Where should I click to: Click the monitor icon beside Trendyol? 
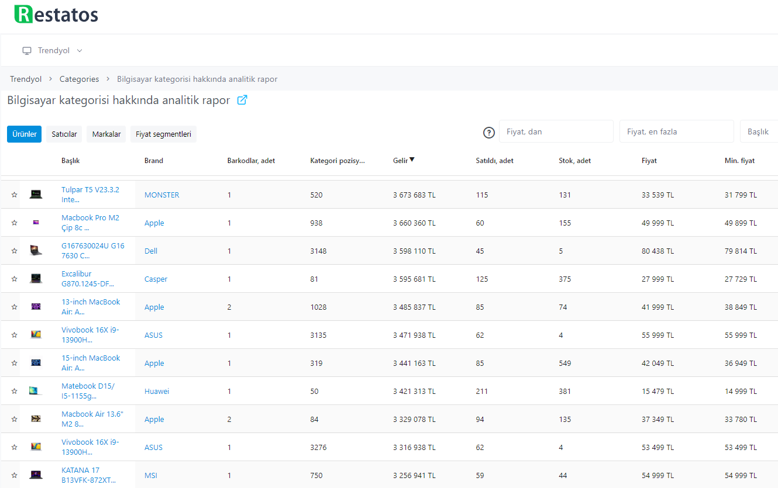point(27,51)
